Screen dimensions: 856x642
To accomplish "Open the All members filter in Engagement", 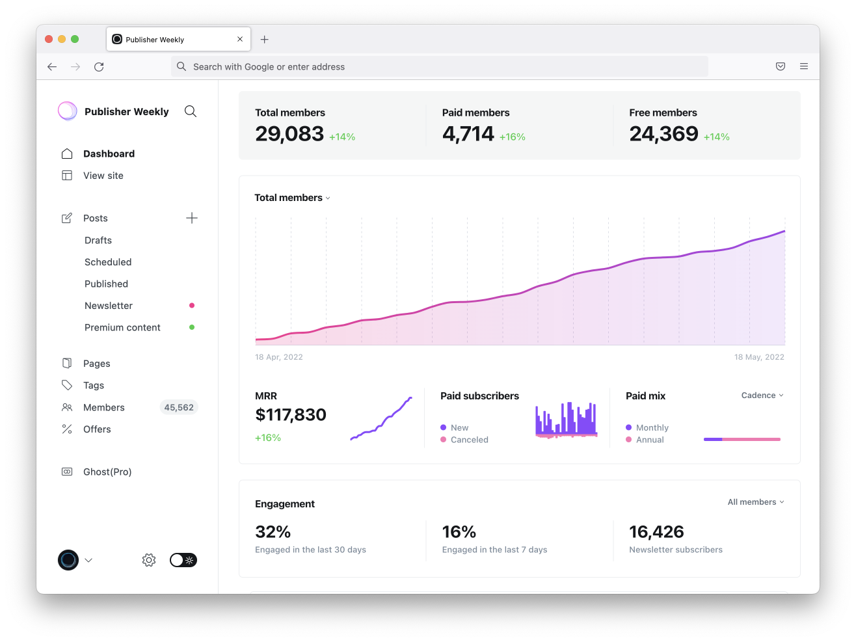I will click(755, 502).
